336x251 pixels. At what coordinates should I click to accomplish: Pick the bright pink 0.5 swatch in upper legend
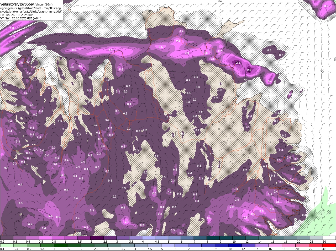(x=45, y=238)
